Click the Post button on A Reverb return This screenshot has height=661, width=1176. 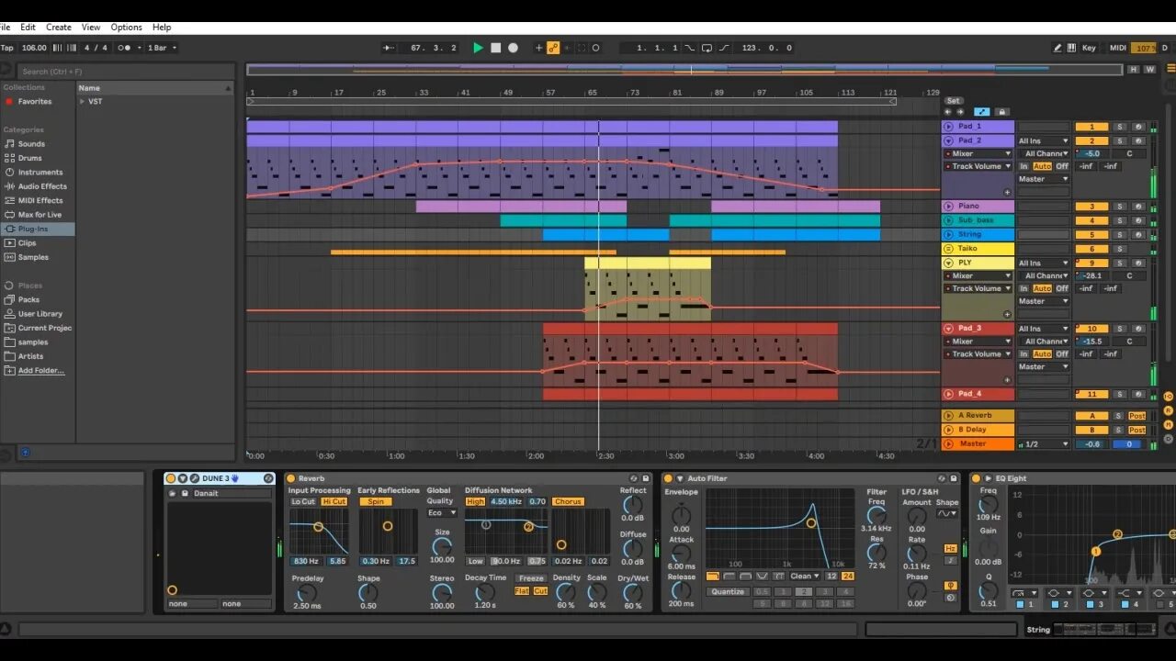click(x=1137, y=416)
